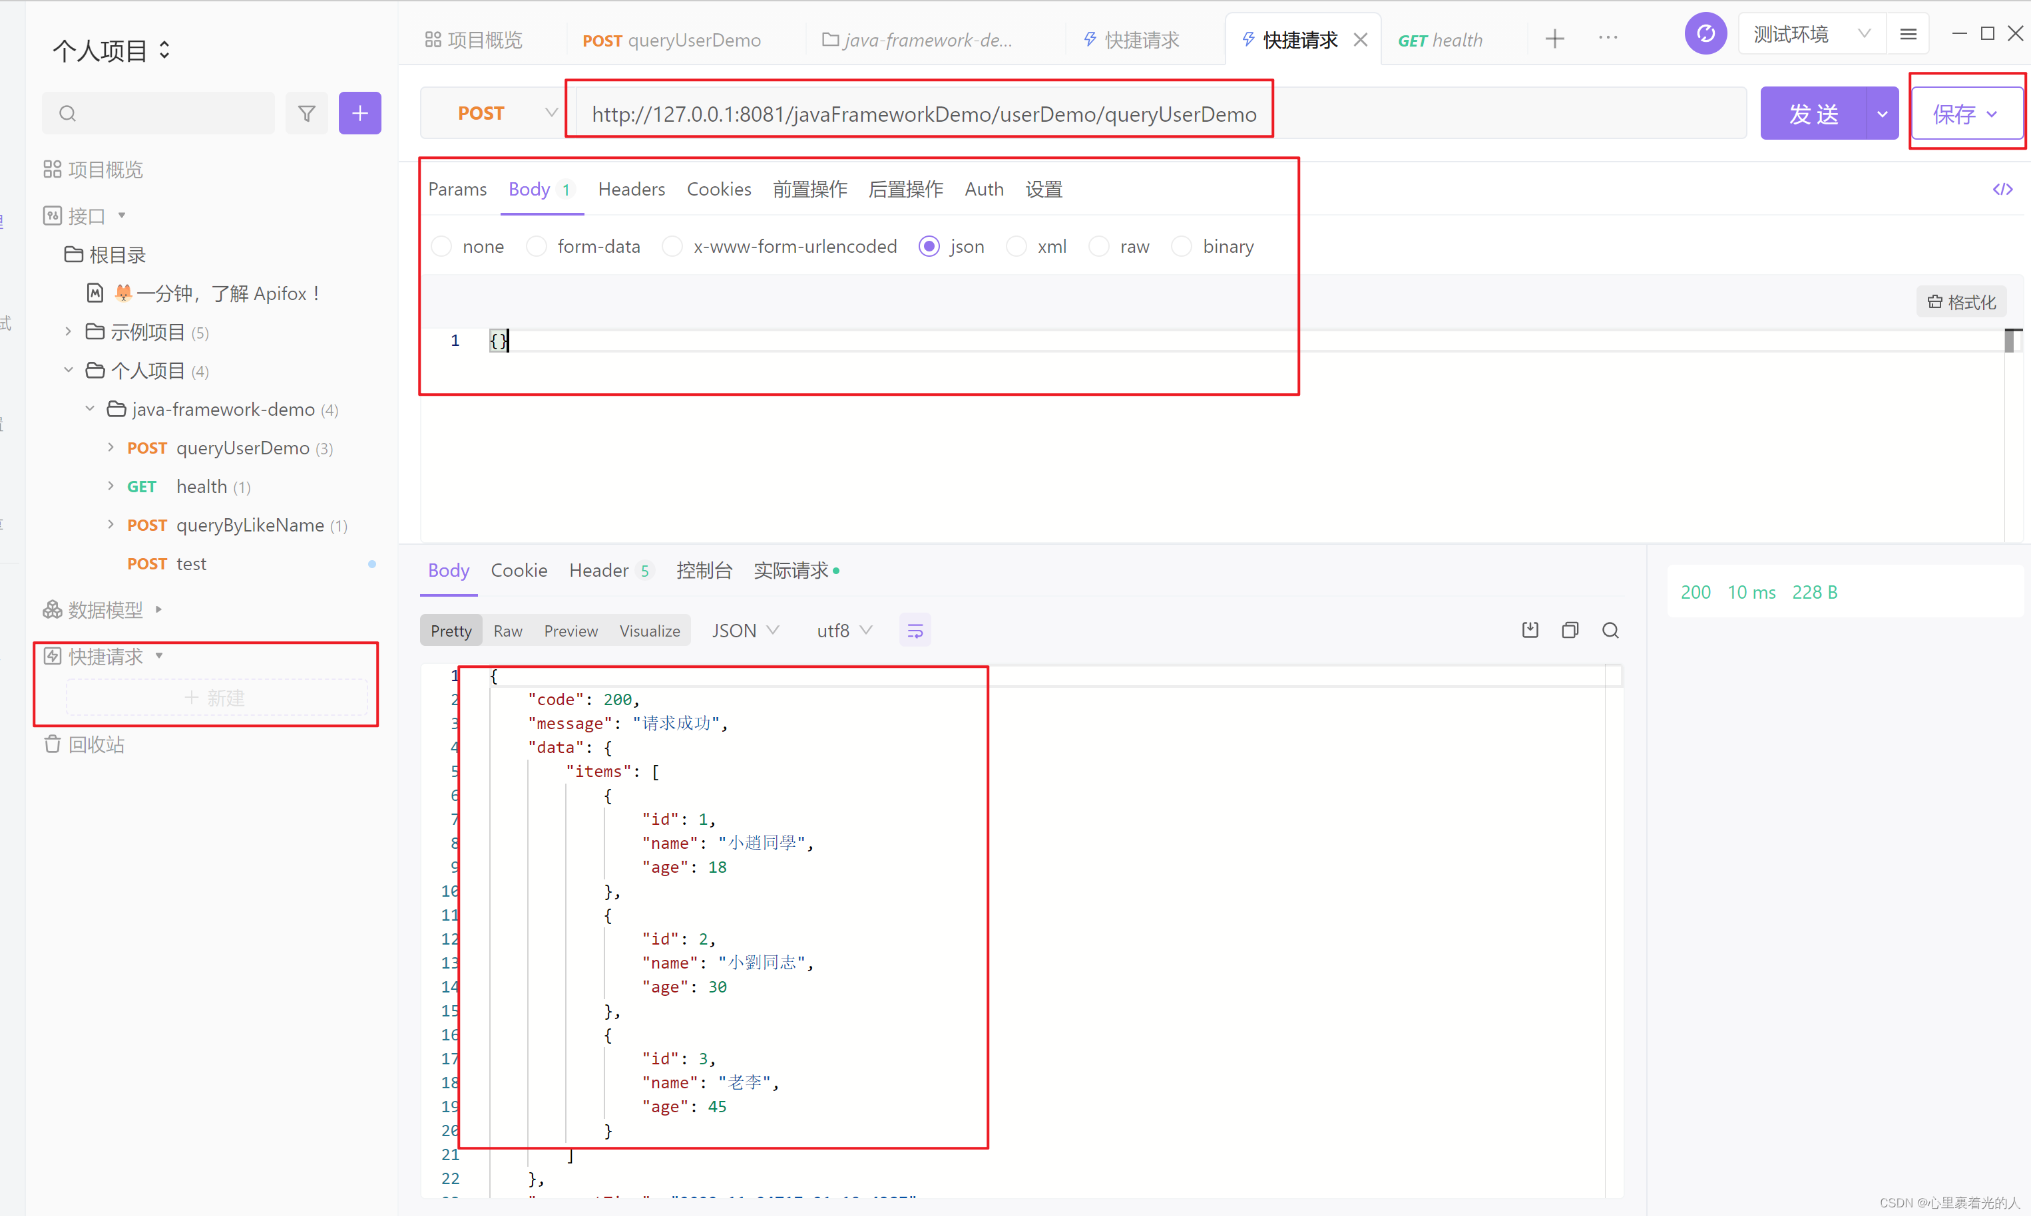The width and height of the screenshot is (2031, 1216).
Task: Click the sidebar search magnifier icon
Action: pyautogui.click(x=68, y=114)
